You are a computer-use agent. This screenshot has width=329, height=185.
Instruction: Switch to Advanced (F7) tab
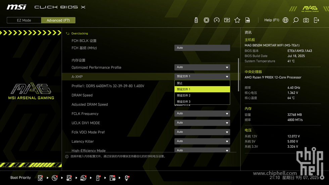(x=58, y=20)
